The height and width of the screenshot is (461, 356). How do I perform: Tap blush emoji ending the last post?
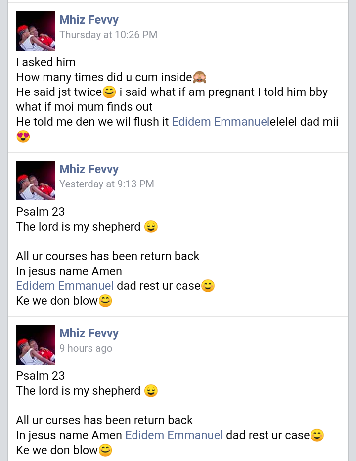[105, 450]
